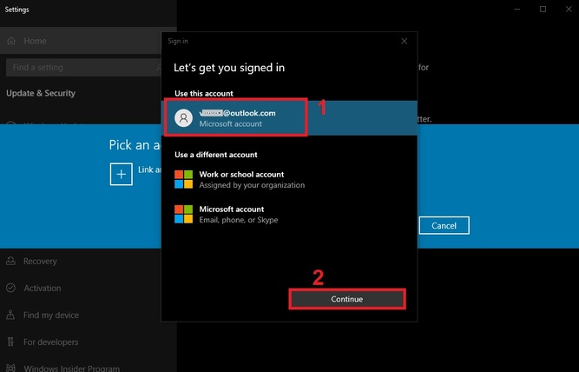579x372 pixels.
Task: Click the Recovery icon in the sidebar
Action: (10, 261)
